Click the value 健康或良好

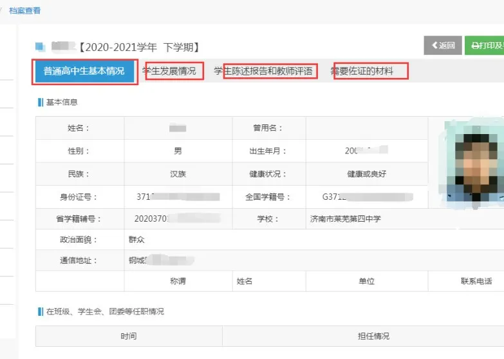(366, 174)
